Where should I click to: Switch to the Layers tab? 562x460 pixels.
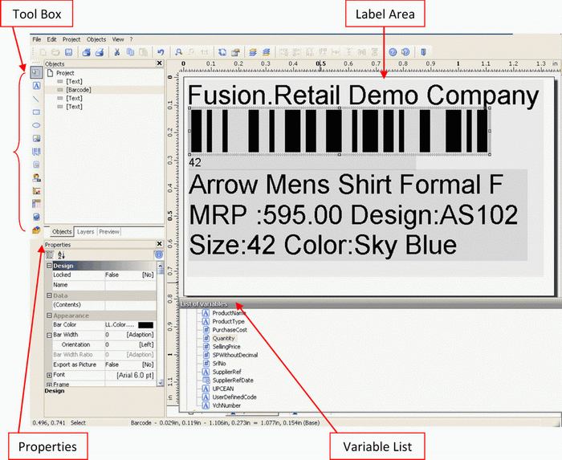coord(86,232)
